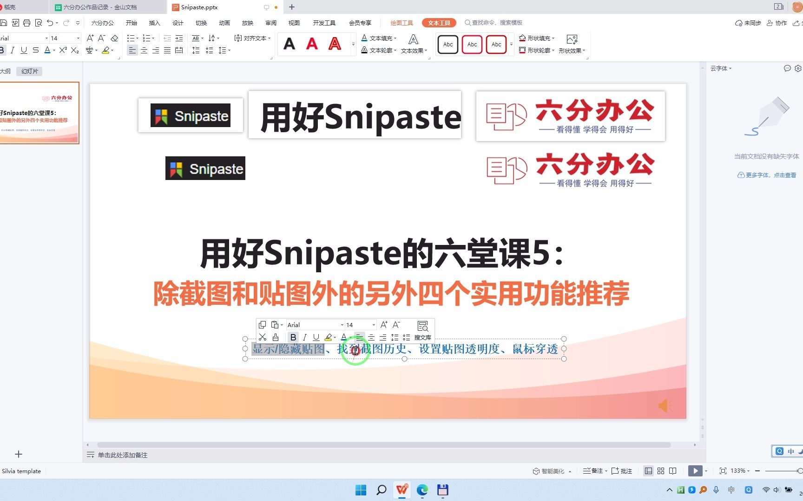This screenshot has width=803, height=501.
Task: Apply subscript formatting
Action: click(x=73, y=50)
